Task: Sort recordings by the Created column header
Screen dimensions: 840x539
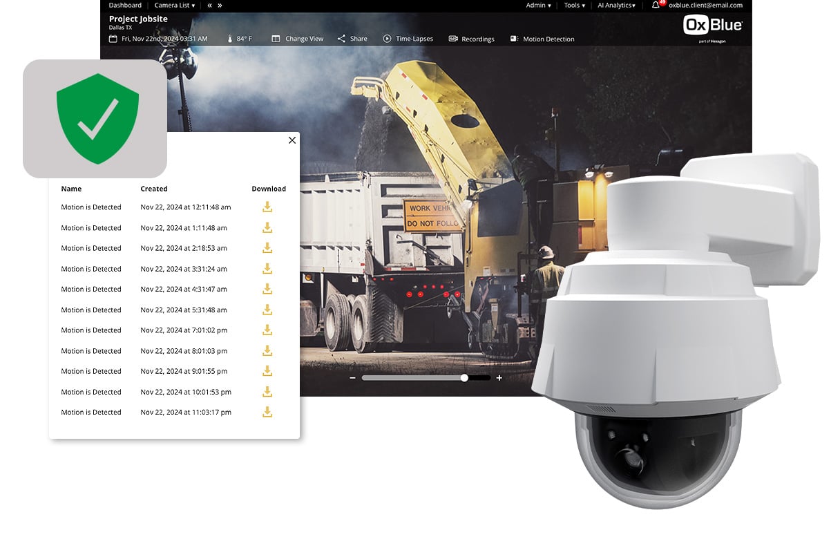Action: 153,189
